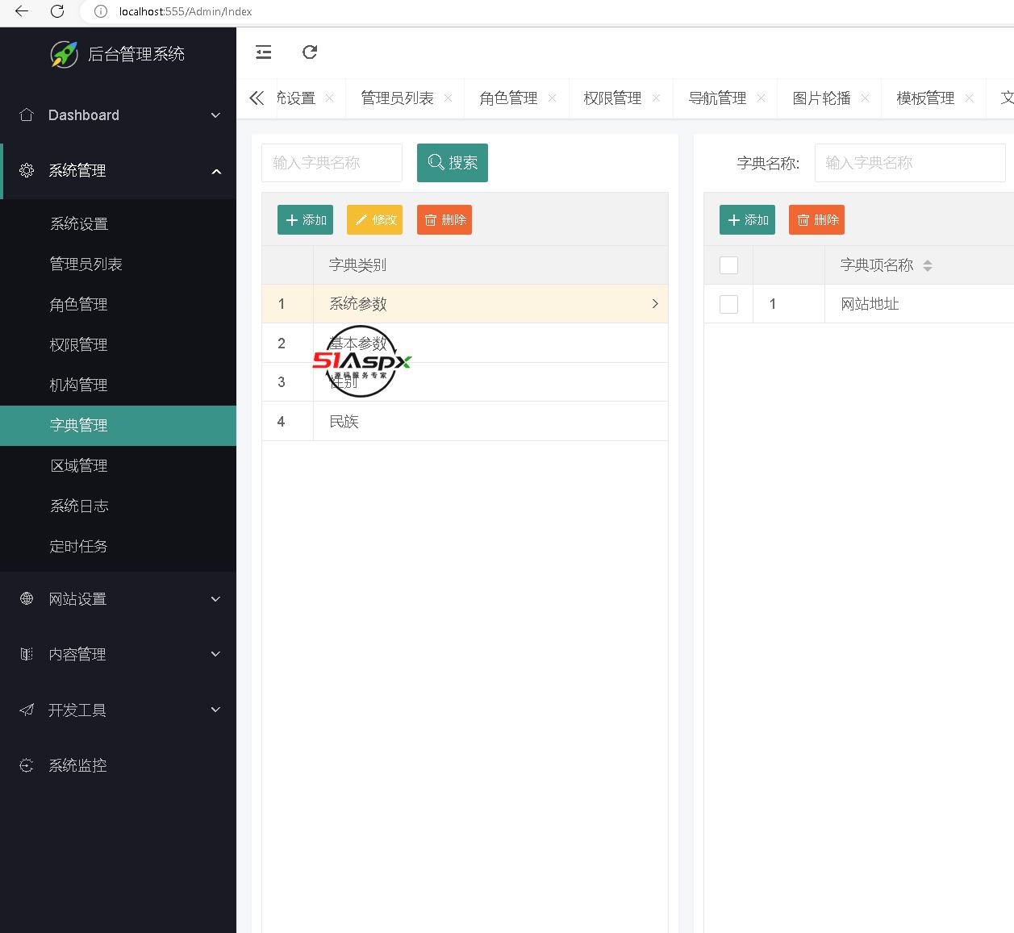Sort by 字典项名称 column sort arrows
1014x933 pixels.
[928, 265]
